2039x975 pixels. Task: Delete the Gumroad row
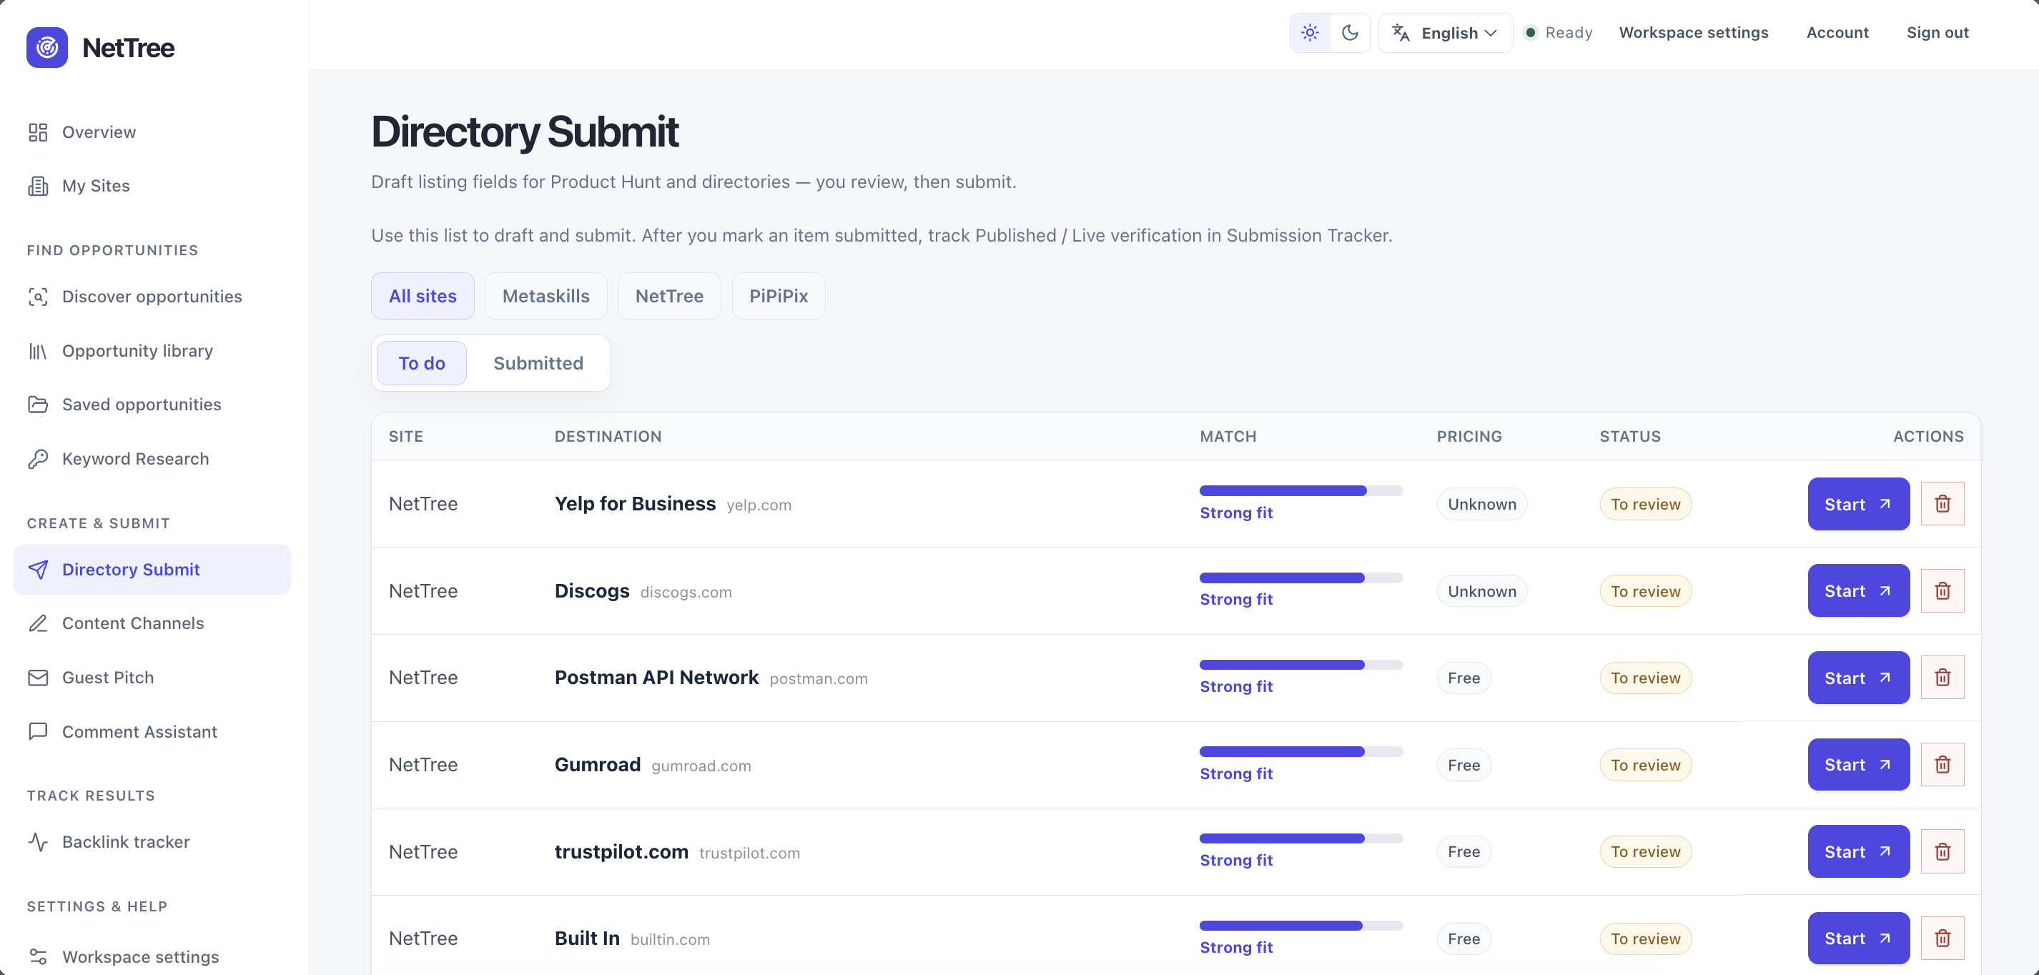(1942, 766)
